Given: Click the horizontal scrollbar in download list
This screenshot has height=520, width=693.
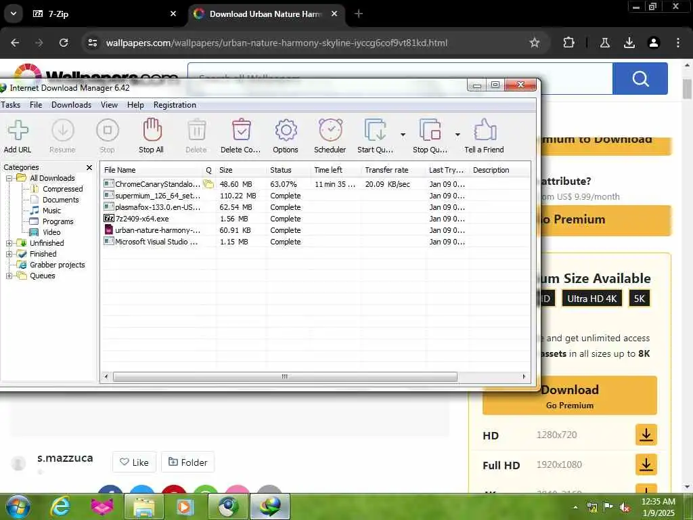Looking at the screenshot, I should [285, 376].
